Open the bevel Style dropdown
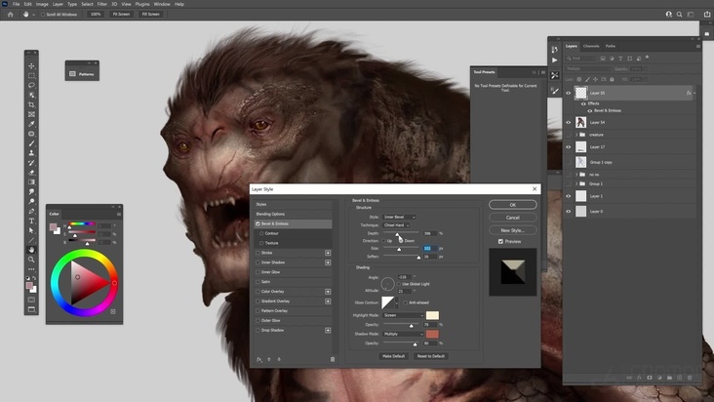Image resolution: width=714 pixels, height=402 pixels. 399,217
